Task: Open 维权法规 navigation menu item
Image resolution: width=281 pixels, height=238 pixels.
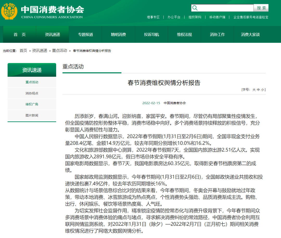Action: 184,34
